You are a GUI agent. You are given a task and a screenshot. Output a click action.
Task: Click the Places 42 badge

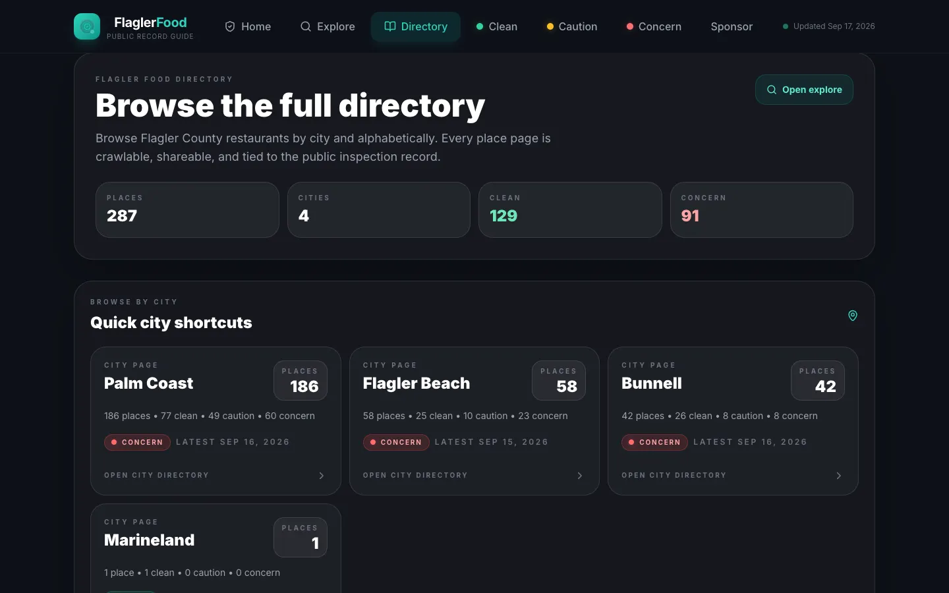[x=818, y=380]
